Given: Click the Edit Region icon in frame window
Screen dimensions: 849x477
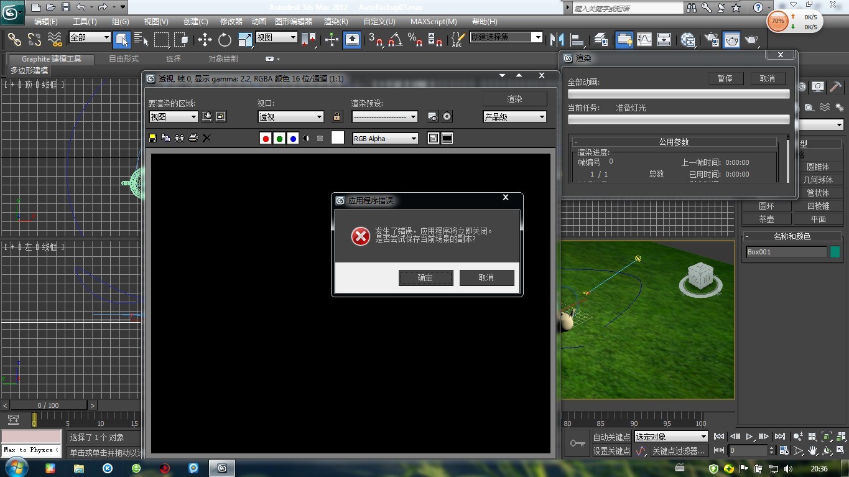Looking at the screenshot, I should coord(207,116).
